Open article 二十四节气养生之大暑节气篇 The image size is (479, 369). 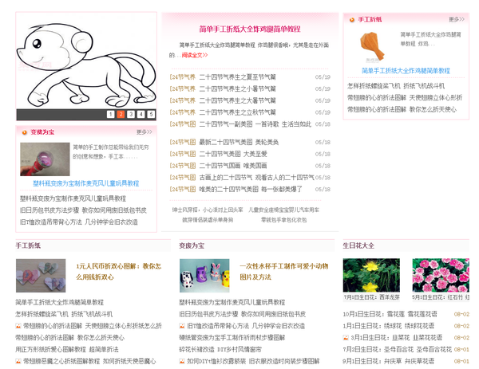click(x=237, y=100)
